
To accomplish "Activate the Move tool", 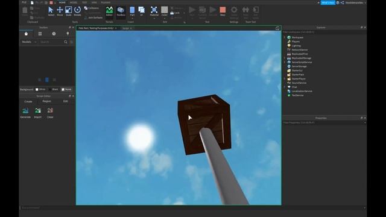I will [x=60, y=11].
